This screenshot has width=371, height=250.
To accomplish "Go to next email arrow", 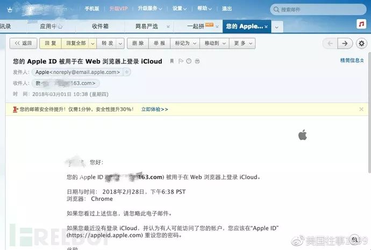I will pos(345,43).
